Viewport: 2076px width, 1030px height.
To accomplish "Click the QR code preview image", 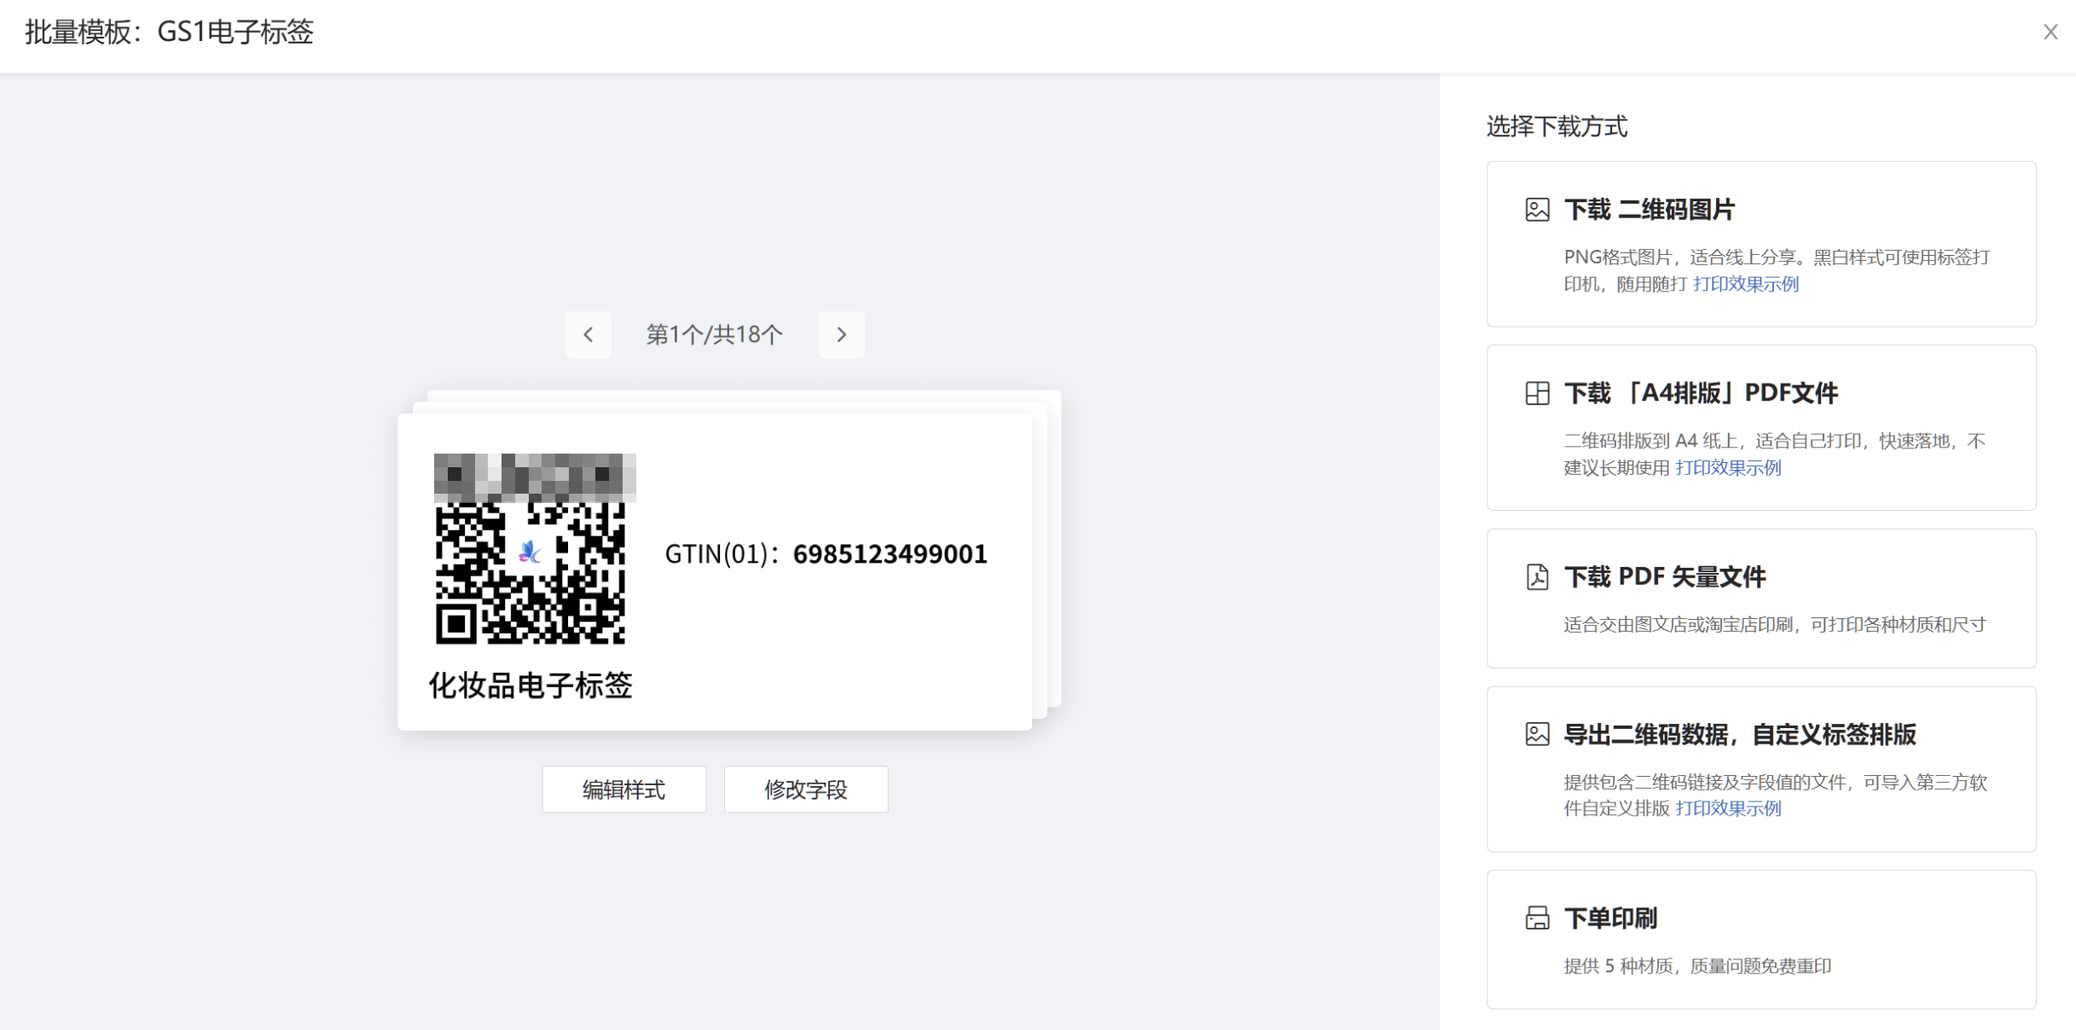I will pyautogui.click(x=531, y=550).
